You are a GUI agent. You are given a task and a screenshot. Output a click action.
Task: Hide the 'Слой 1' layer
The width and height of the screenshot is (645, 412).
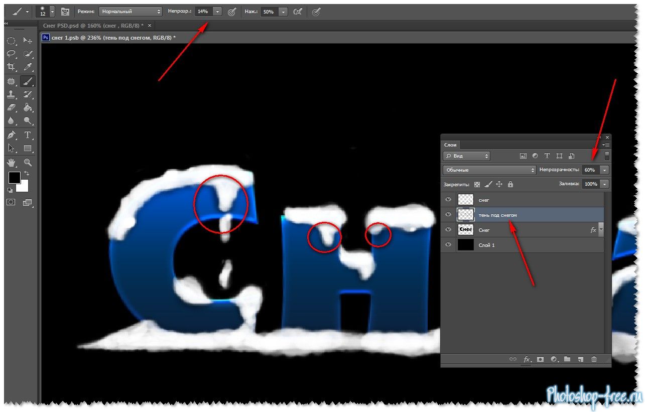pyautogui.click(x=448, y=245)
